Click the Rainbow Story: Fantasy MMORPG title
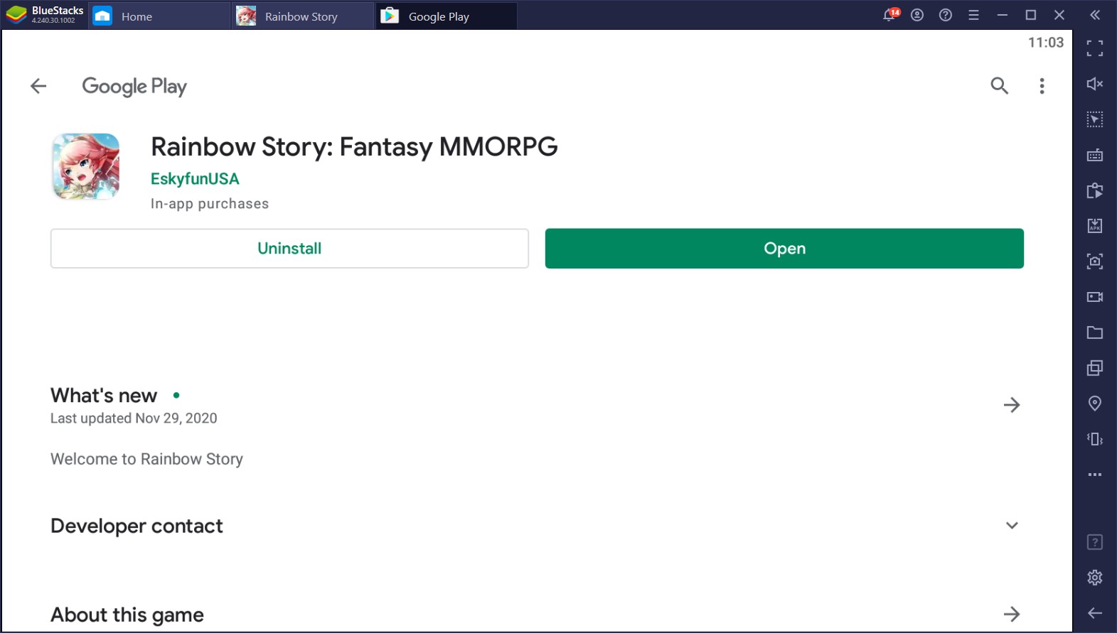The height and width of the screenshot is (633, 1117). coord(354,147)
